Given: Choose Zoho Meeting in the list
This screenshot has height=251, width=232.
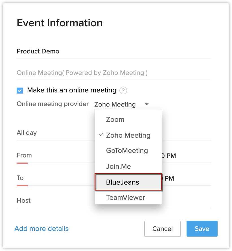Looking at the screenshot, I should [128, 135].
